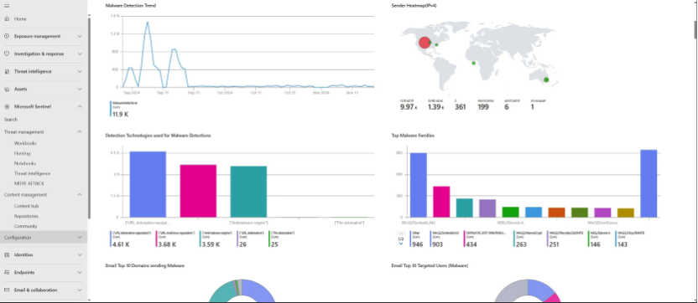698x303 pixels.
Task: Click the pink URL malicious reputation bar
Action: 198,191
